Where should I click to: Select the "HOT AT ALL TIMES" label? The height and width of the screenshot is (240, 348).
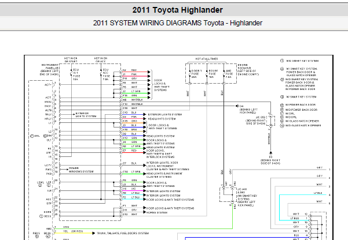pos(207,59)
